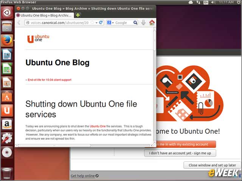This screenshot has height=181, width=242.
Task: Click the Ubuntu One logo on the blog
Action: [x=38, y=39]
